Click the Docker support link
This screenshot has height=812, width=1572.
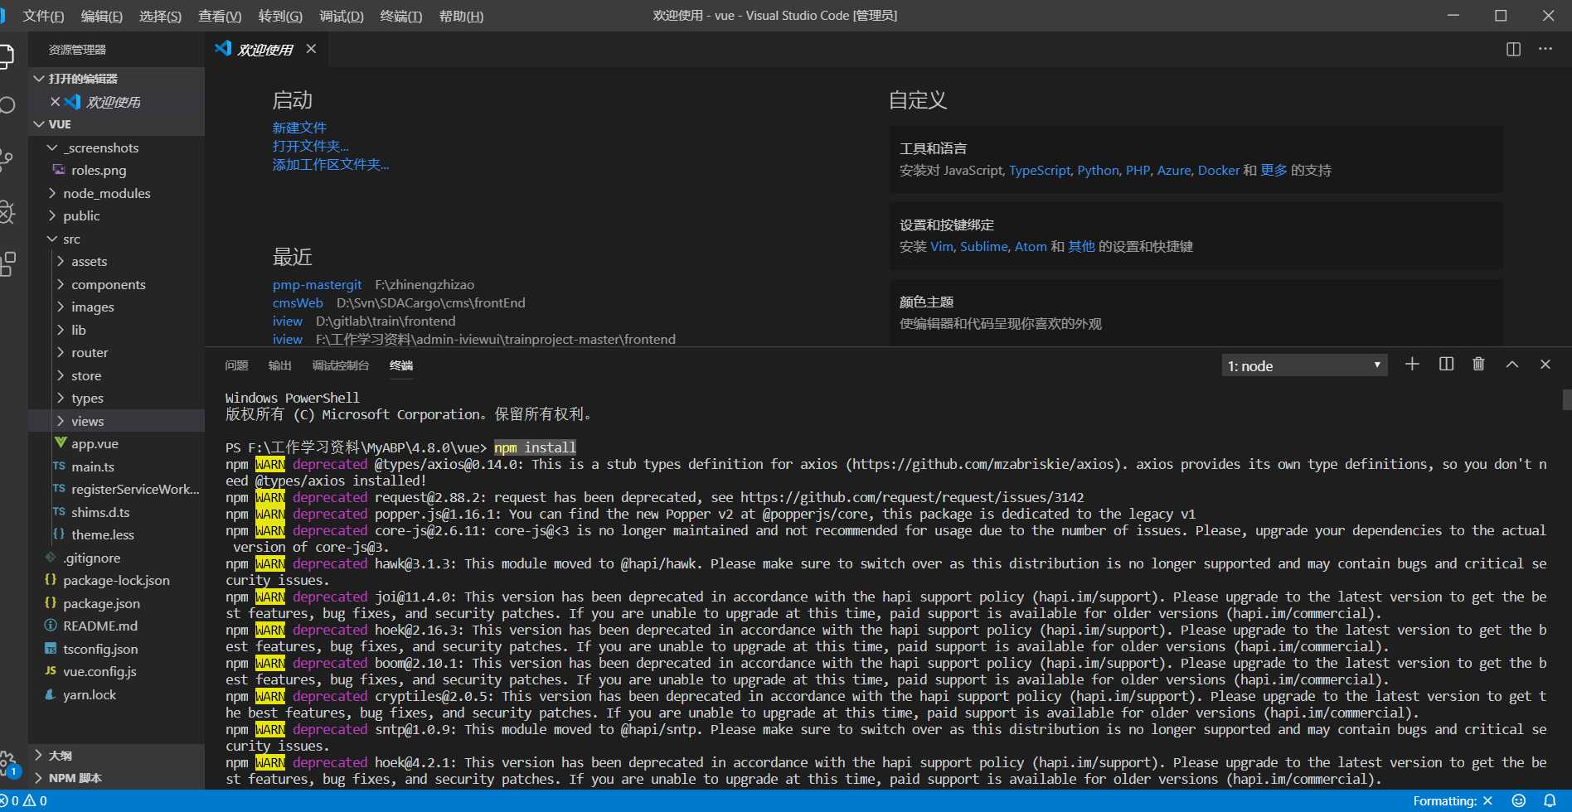[1219, 170]
